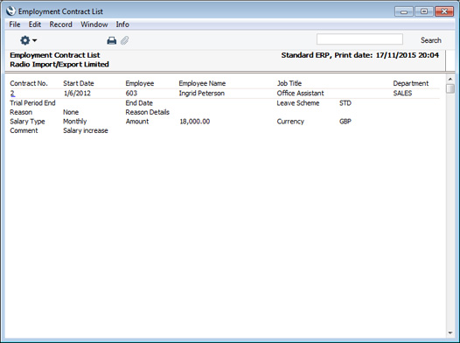Click the scrollbar up arrow

click(450, 80)
